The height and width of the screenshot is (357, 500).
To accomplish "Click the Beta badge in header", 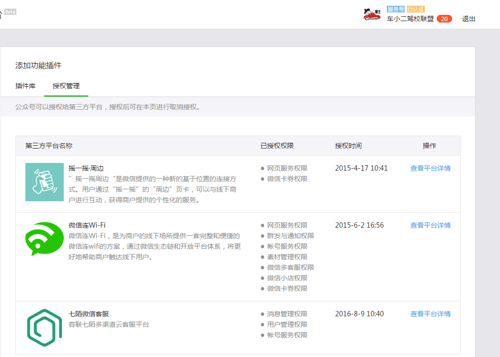I will click(x=10, y=12).
